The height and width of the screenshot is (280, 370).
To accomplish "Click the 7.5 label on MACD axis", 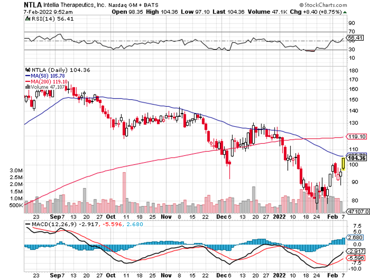I will (357, 226).
